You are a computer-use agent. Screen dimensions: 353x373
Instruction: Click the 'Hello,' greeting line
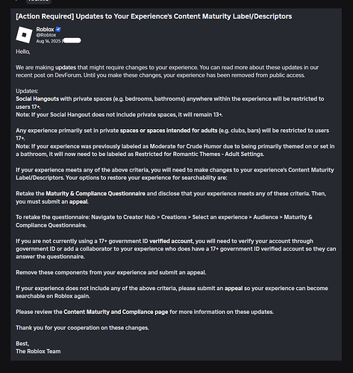pyautogui.click(x=23, y=51)
